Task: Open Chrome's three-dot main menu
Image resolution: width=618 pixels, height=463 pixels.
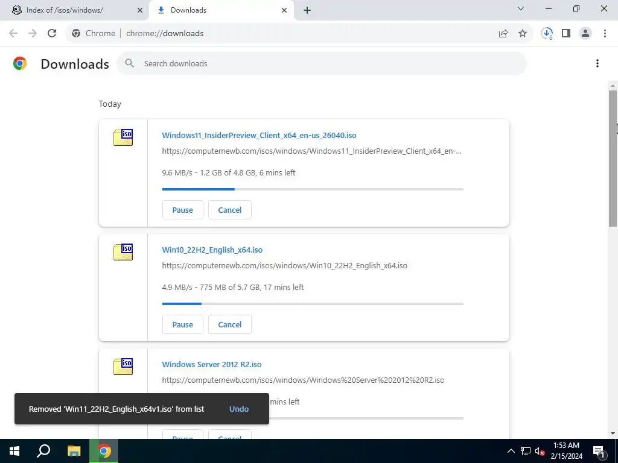Action: 605,34
